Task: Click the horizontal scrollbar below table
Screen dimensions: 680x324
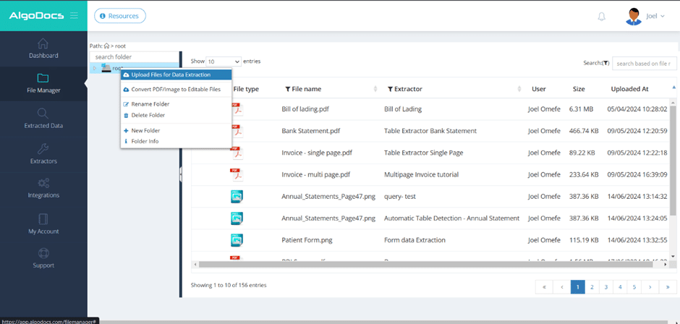Action: point(427,265)
